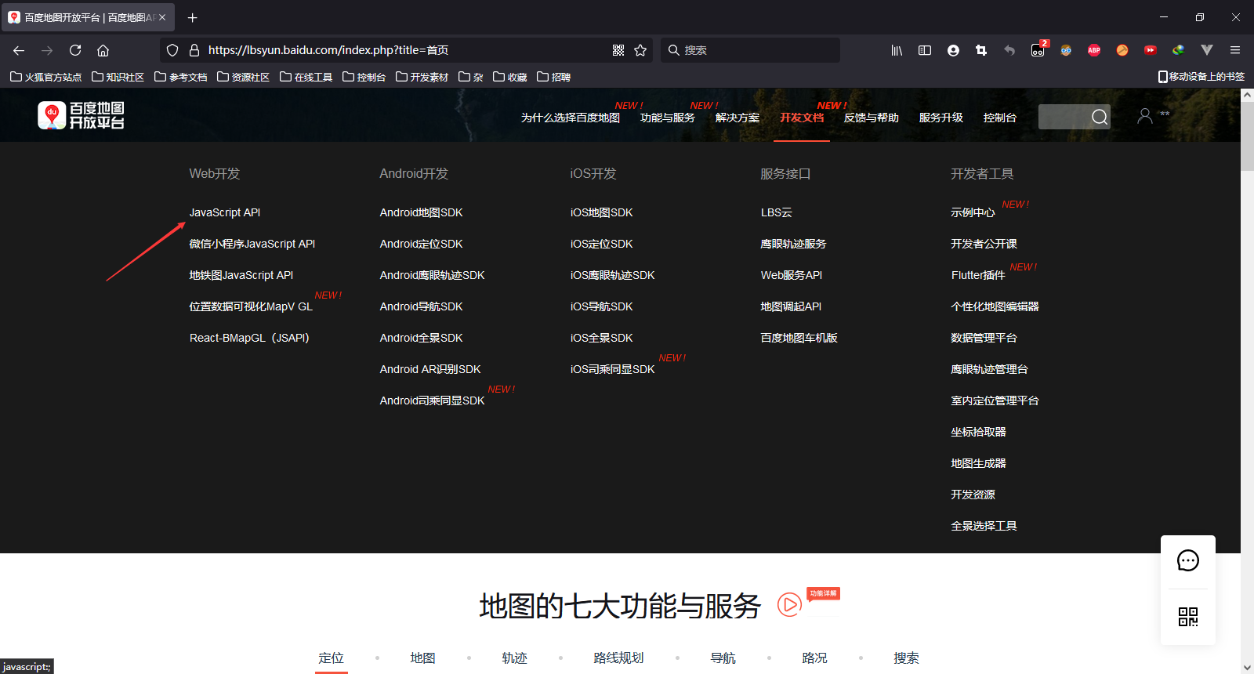The width and height of the screenshot is (1254, 674).
Task: Open iOS定位SDK link
Action: tap(602, 244)
